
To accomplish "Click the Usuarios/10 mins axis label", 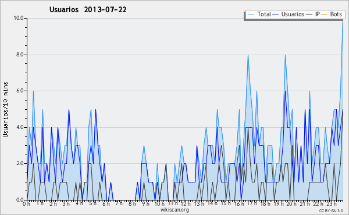I will (x=5, y=109).
